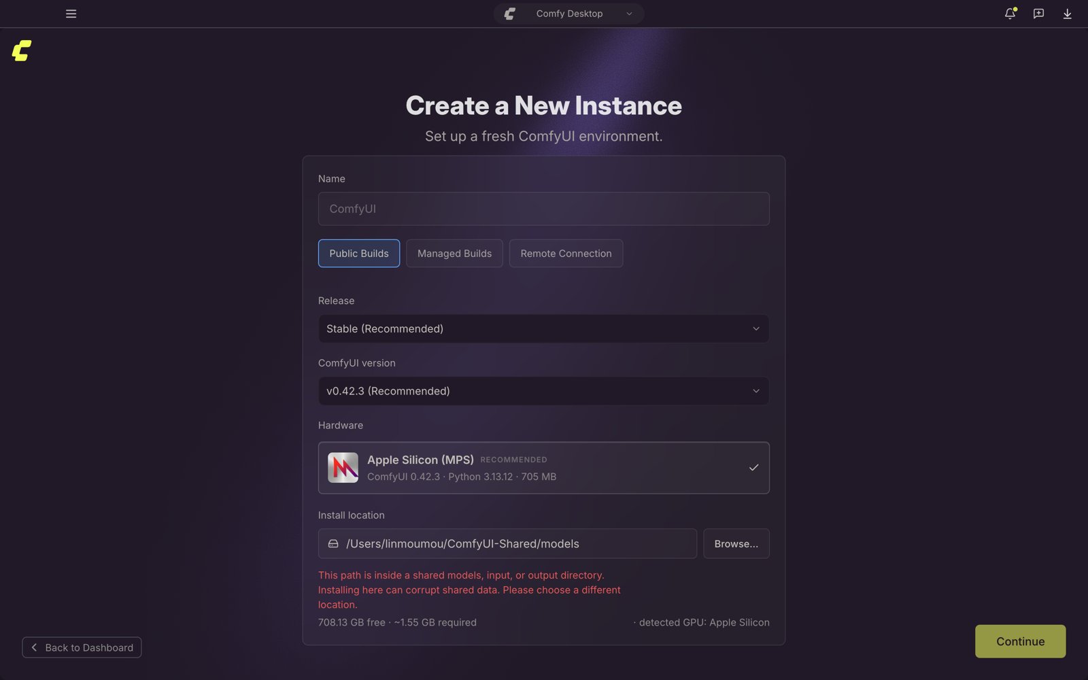Click the yellow Comfy logo

pos(22,50)
